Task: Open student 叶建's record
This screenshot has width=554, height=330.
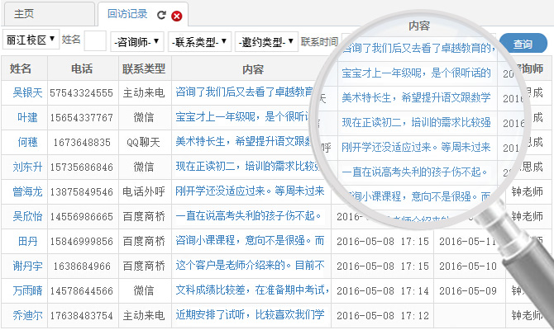Action: 27,117
